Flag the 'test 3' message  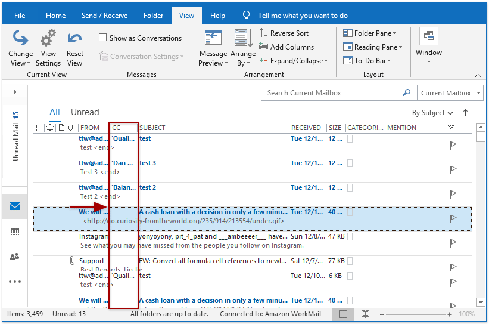(453, 169)
